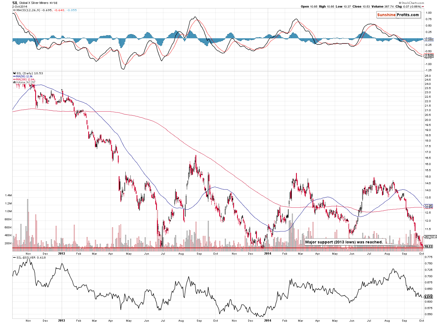Click the 2013 label under the price chart

click(61, 253)
